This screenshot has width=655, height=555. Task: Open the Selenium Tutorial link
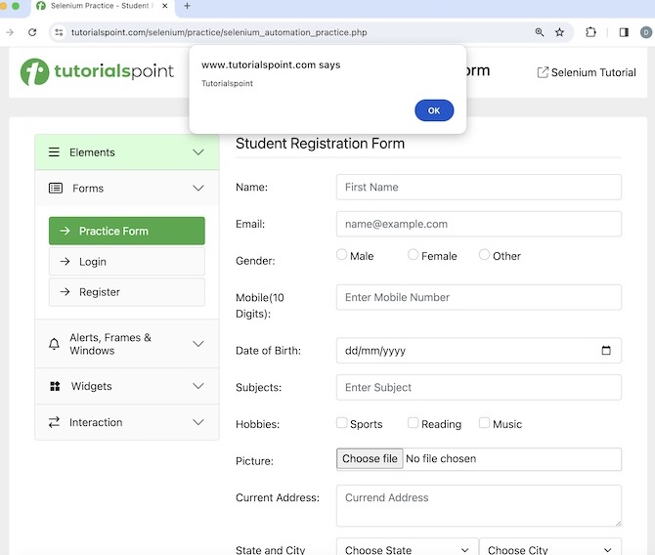coord(587,72)
